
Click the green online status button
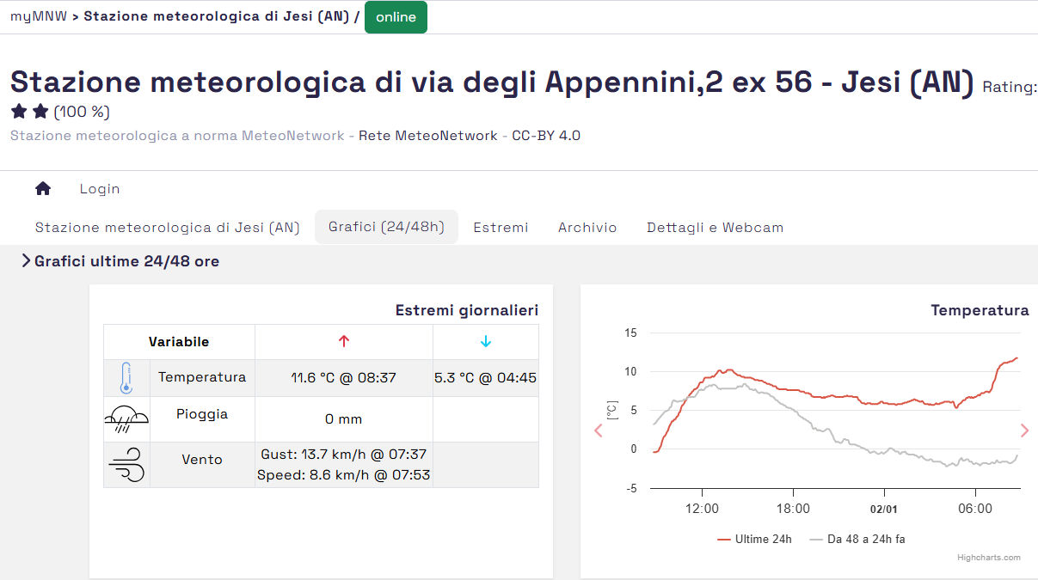[x=396, y=17]
